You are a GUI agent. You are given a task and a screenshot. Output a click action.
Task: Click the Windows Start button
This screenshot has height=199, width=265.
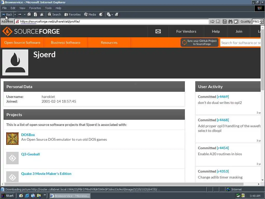click(x=8, y=196)
